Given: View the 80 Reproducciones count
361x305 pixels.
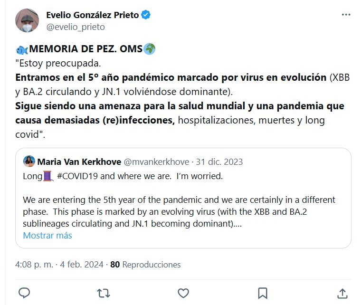Looking at the screenshot, I should pos(145,265).
